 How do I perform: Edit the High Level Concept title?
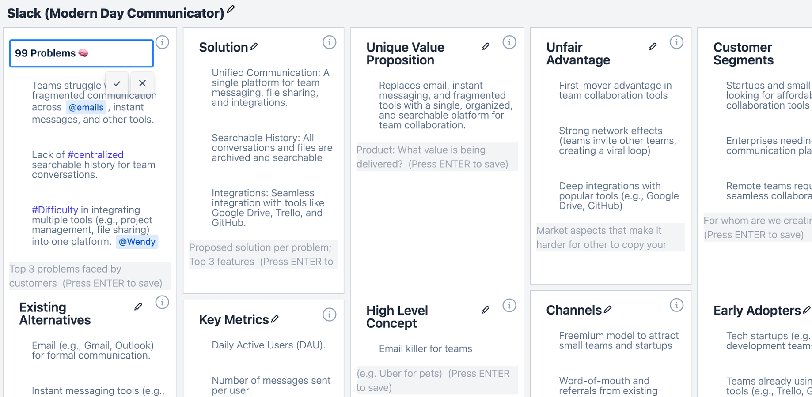(486, 310)
